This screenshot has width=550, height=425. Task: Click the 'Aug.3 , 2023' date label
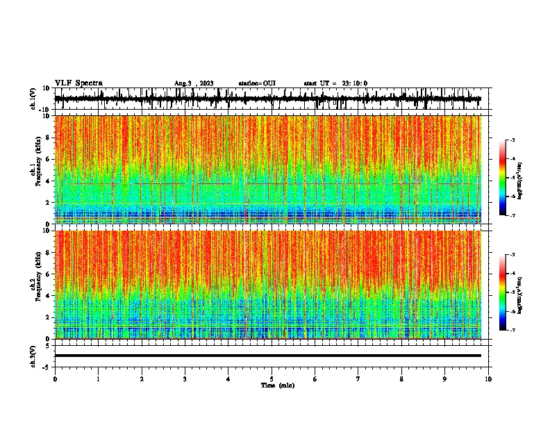click(x=194, y=83)
